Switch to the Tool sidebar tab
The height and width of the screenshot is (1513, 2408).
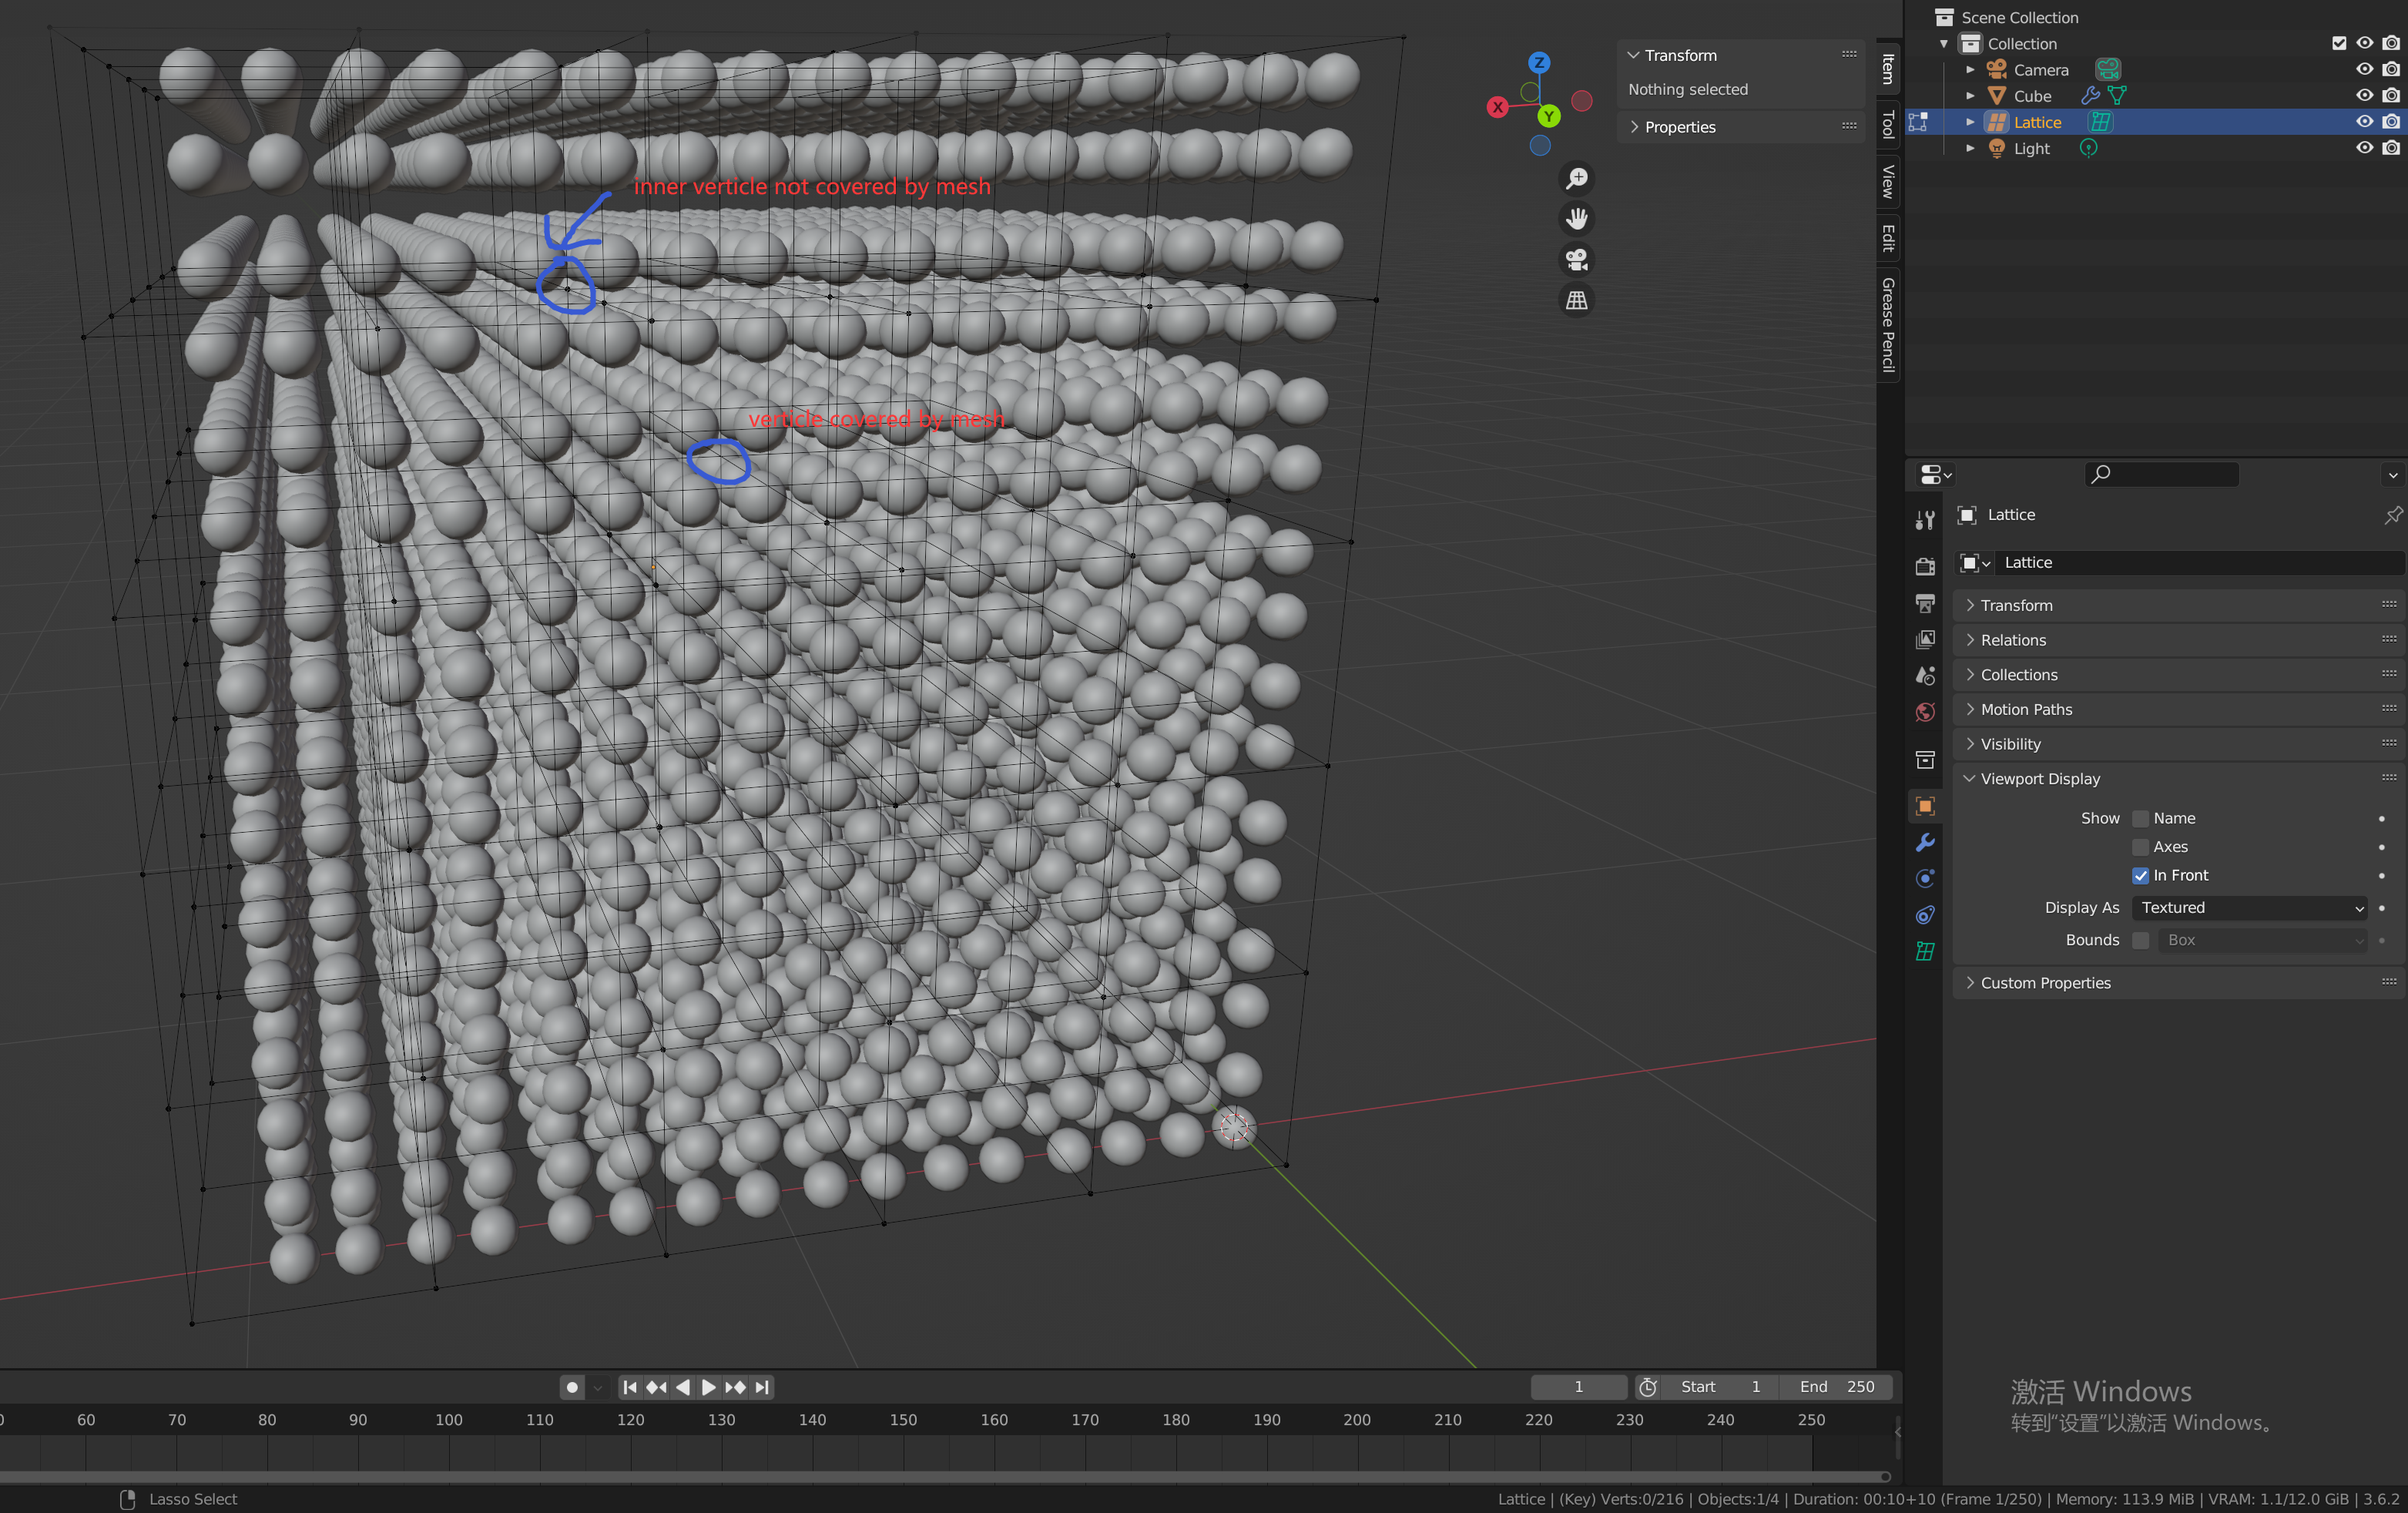tap(1888, 125)
